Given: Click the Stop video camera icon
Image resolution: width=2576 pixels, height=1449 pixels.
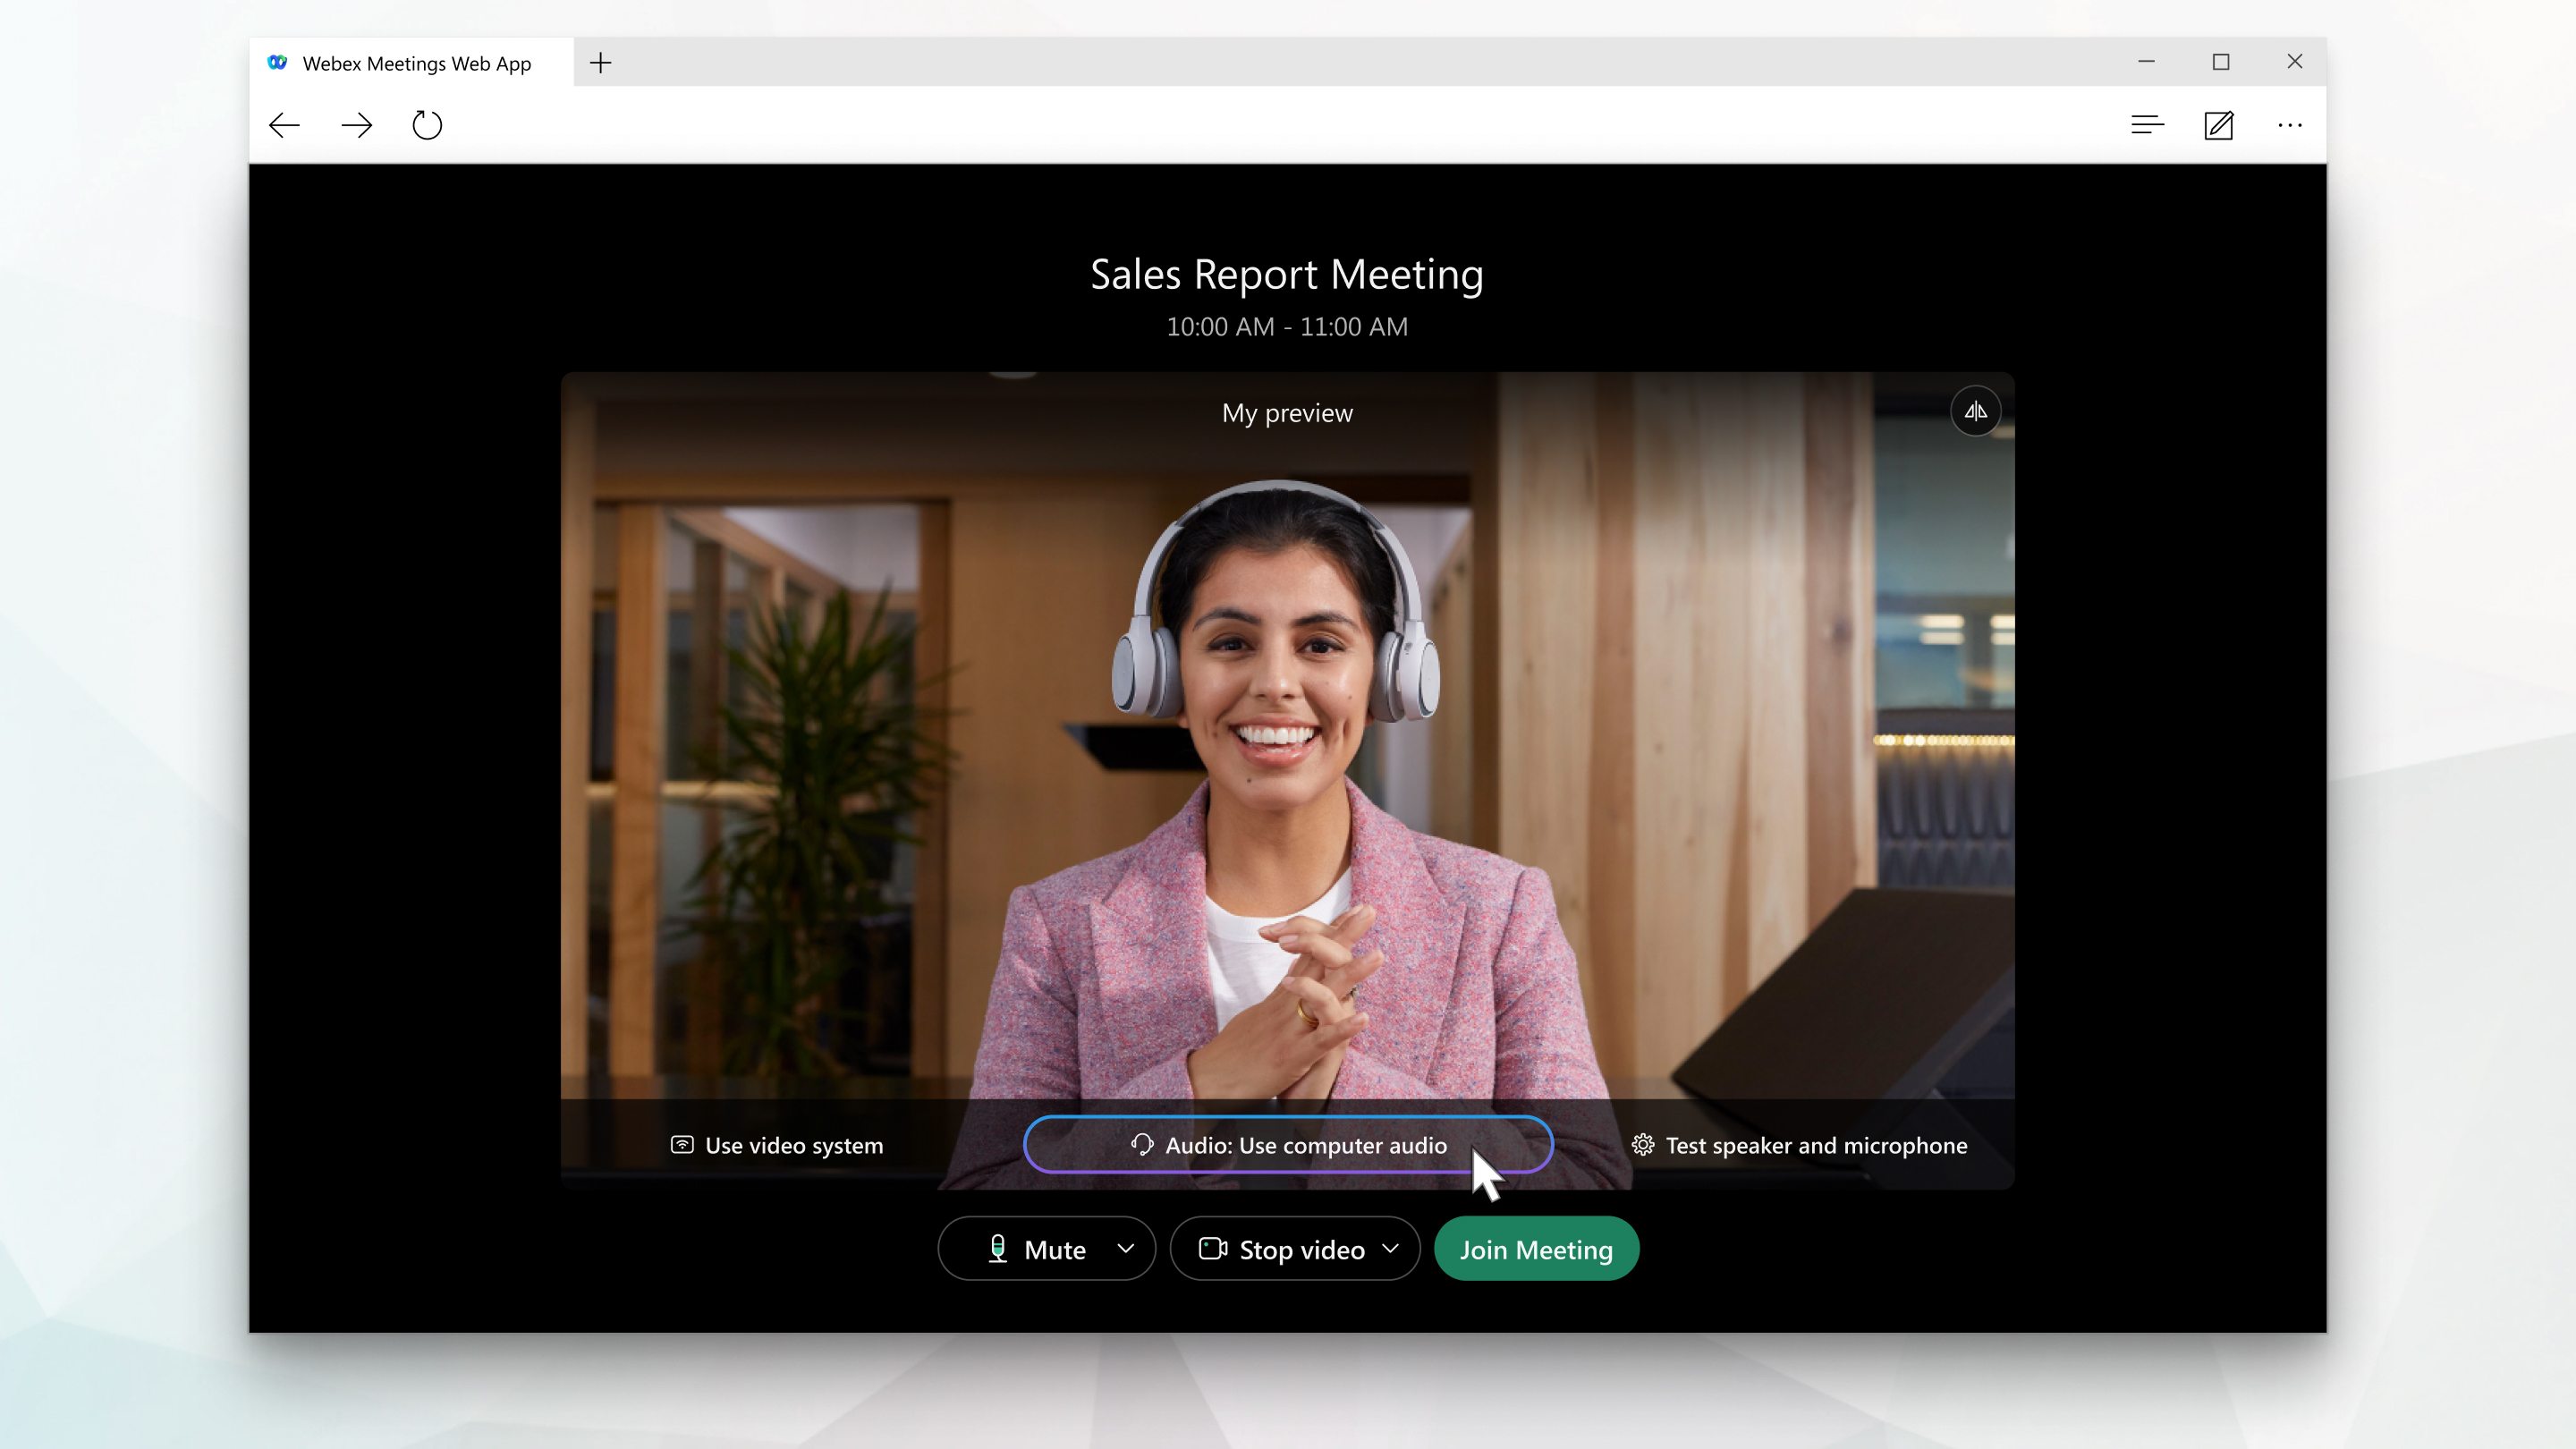Looking at the screenshot, I should click(x=1212, y=1248).
